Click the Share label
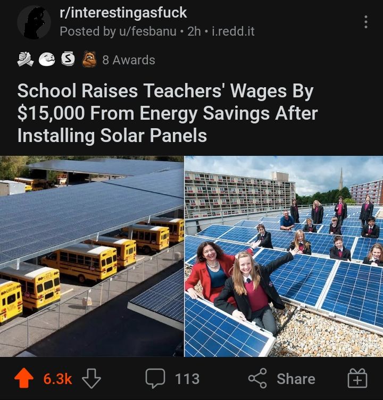 pyautogui.click(x=296, y=379)
